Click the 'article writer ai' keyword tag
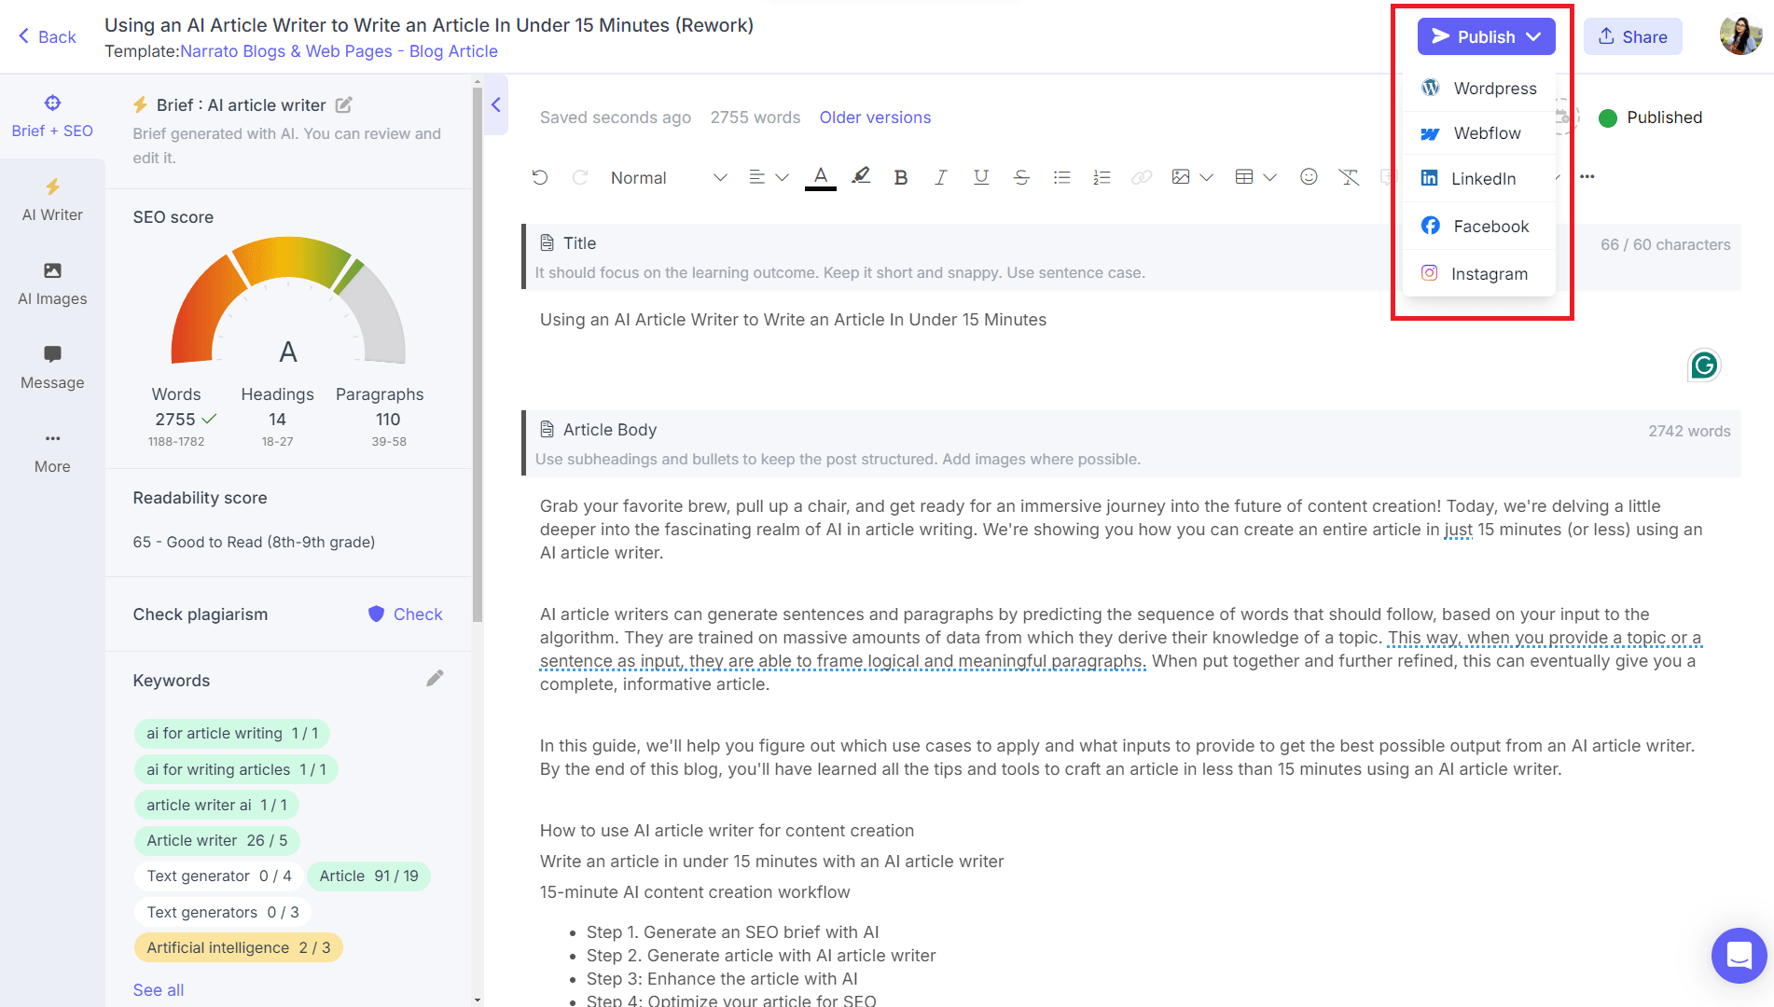The width and height of the screenshot is (1774, 1007). pos(216,805)
